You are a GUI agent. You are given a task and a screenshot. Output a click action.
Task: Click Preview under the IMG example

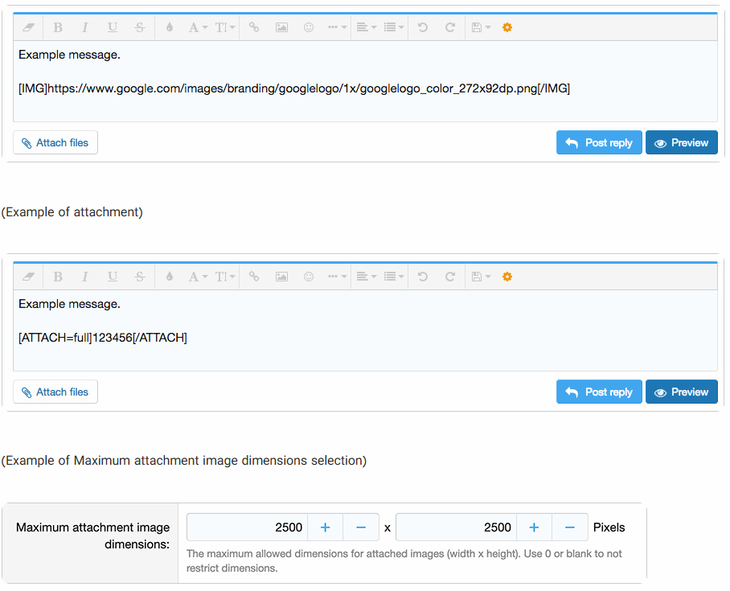pyautogui.click(x=682, y=142)
